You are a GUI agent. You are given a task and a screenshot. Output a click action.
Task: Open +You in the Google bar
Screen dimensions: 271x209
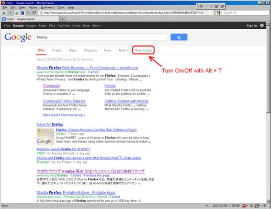tap(7, 26)
